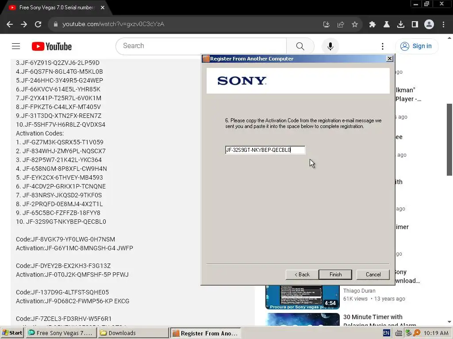Click the address bar URL

113,24
